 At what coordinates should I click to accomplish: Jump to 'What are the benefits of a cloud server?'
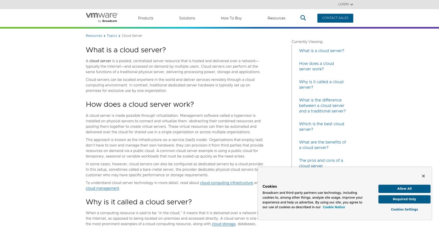322,145
